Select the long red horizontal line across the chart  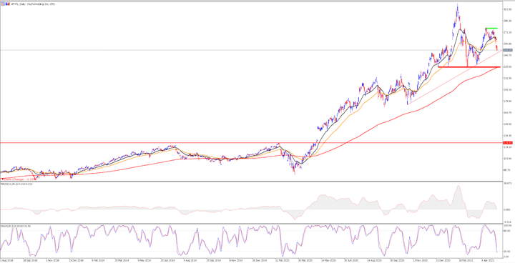(x=251, y=143)
